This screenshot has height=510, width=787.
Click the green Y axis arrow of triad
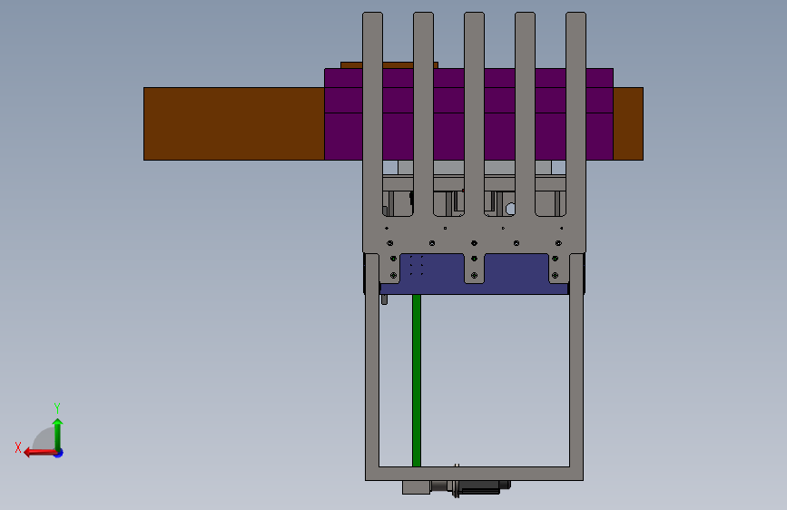58,434
